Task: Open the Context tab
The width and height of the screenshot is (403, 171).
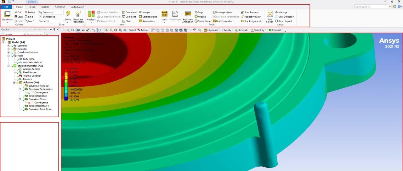Action: [x=32, y=2]
